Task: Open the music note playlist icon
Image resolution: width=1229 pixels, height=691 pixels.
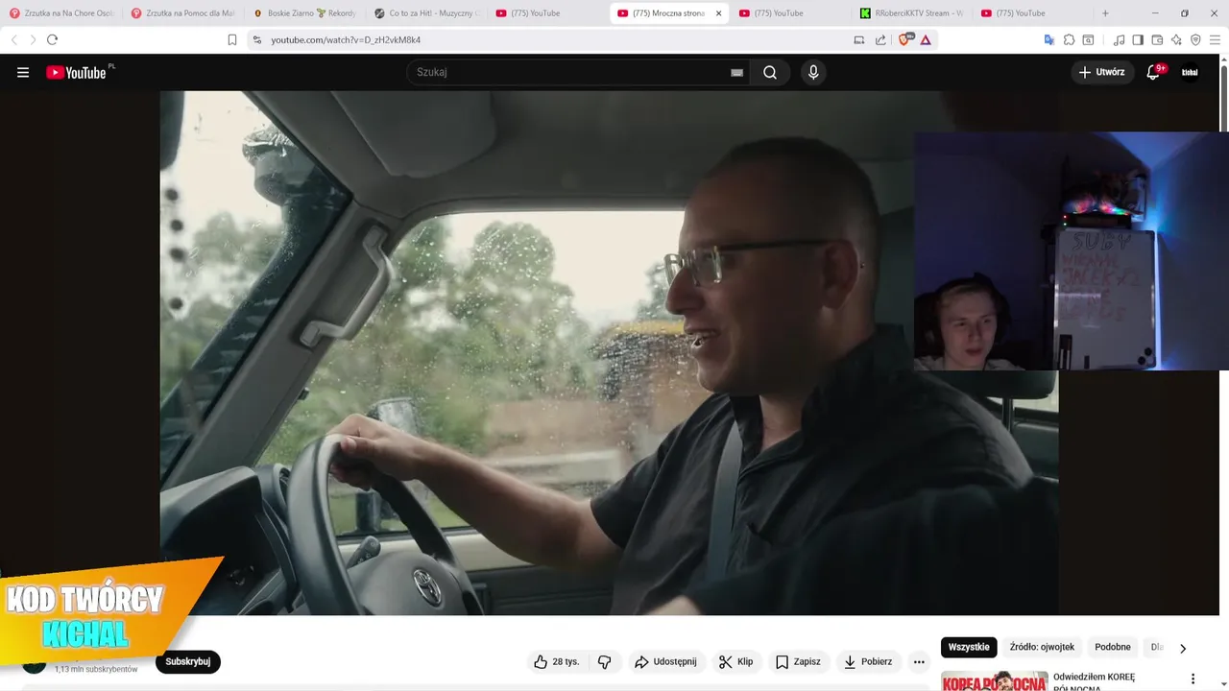Action: (x=1119, y=39)
